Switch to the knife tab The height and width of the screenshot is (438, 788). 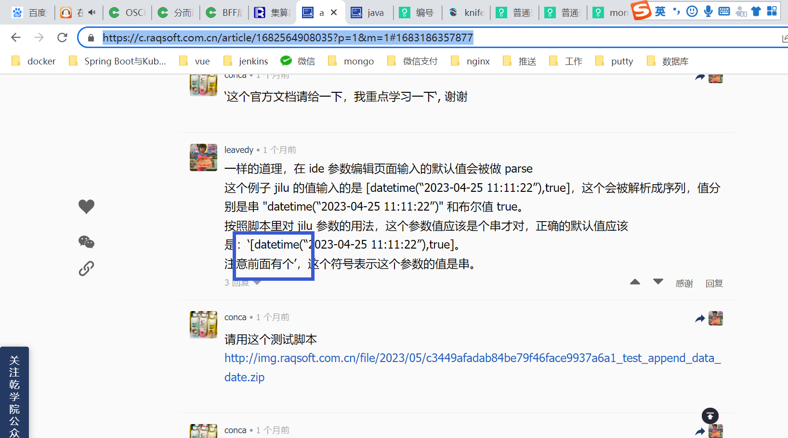tap(466, 13)
